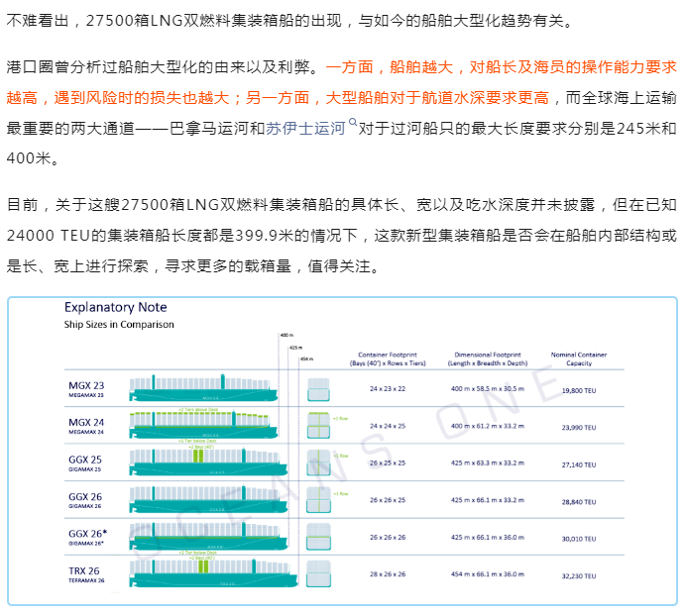Click the 'Explanatory Note' heading in image

click(116, 307)
